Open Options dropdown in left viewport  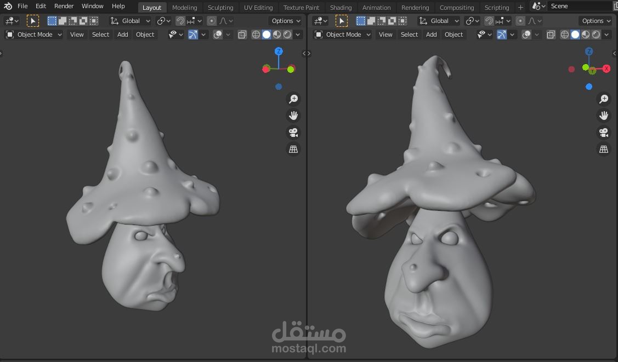pos(286,21)
